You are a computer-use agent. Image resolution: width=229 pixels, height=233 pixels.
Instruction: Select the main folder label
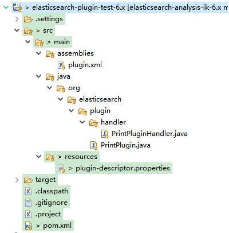(62, 42)
